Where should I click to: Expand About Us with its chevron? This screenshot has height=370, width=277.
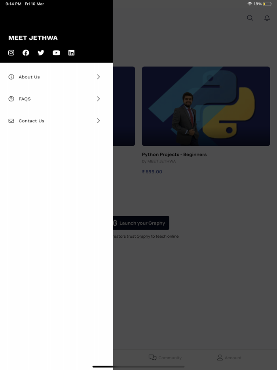(98, 77)
